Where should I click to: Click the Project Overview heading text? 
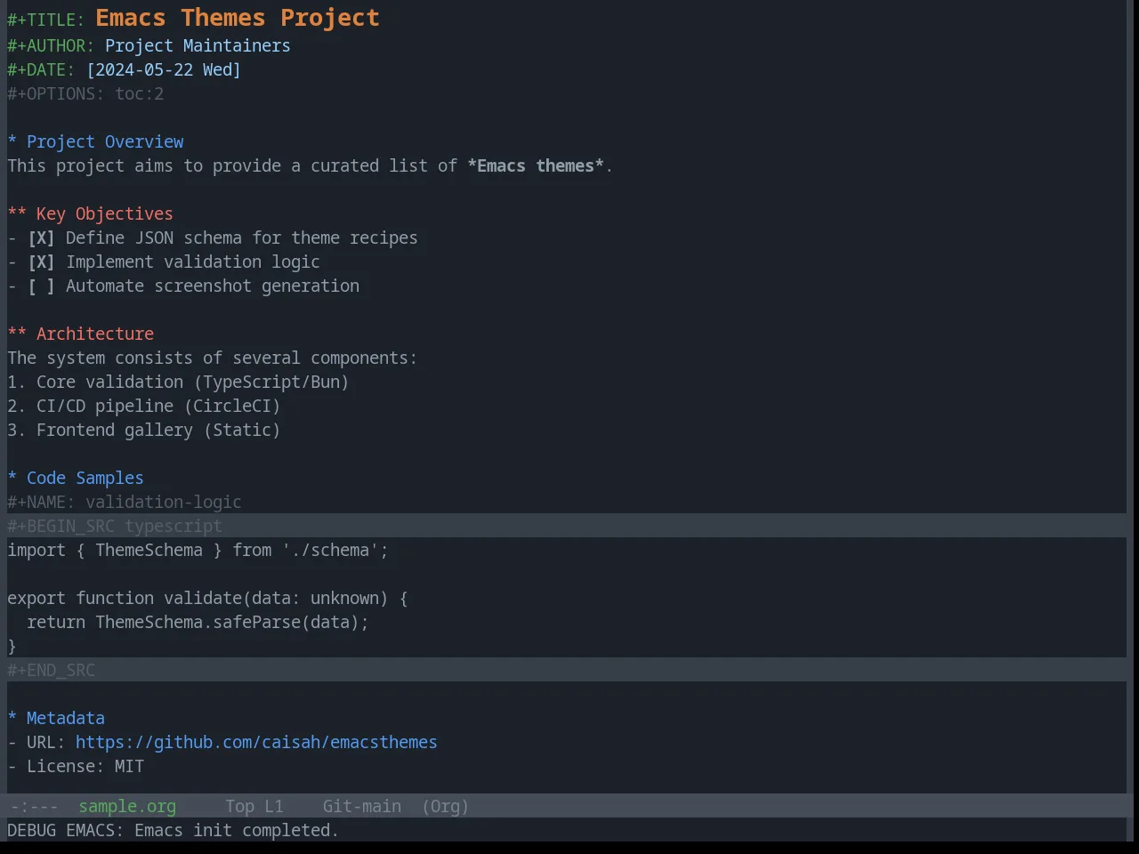point(105,141)
